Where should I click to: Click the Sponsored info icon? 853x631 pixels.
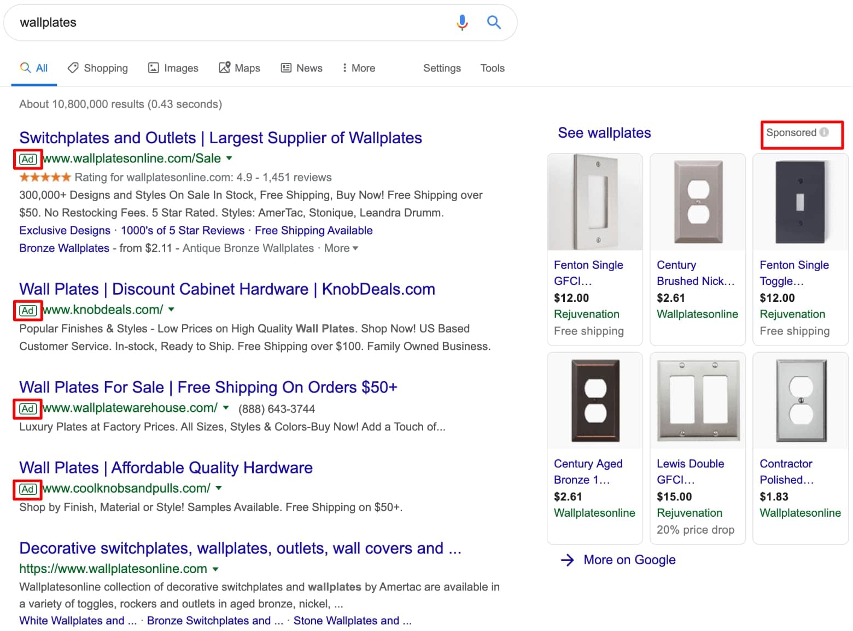point(825,132)
